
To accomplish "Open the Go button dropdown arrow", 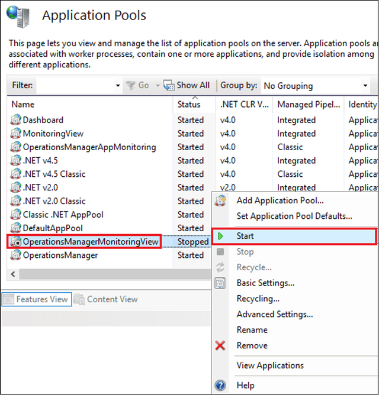I will point(158,86).
